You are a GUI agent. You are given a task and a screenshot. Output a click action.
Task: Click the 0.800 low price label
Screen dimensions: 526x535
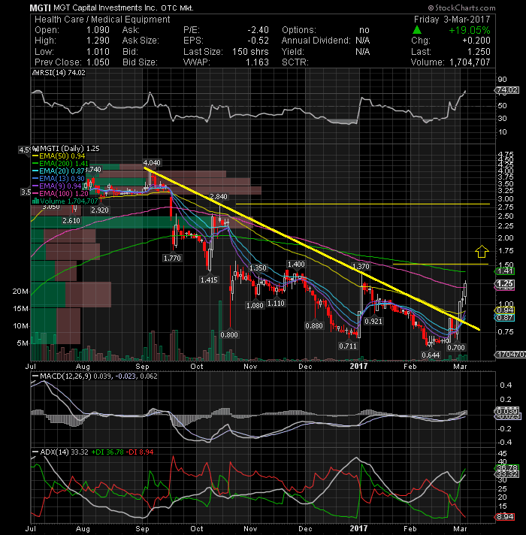click(x=229, y=334)
